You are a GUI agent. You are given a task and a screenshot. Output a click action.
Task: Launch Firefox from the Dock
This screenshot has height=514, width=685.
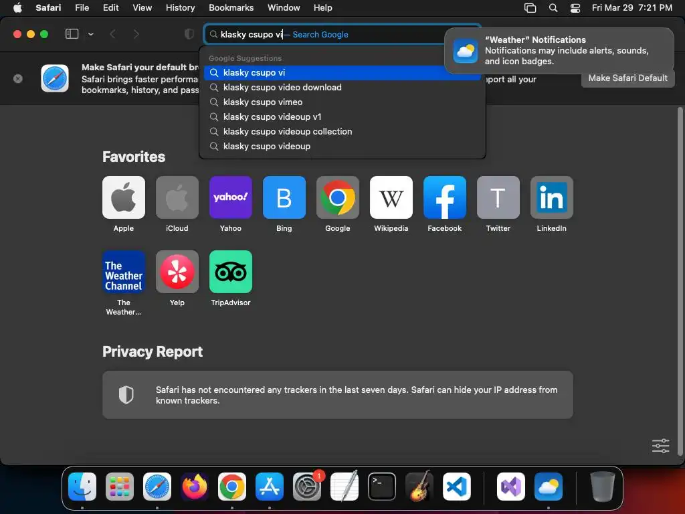click(195, 487)
